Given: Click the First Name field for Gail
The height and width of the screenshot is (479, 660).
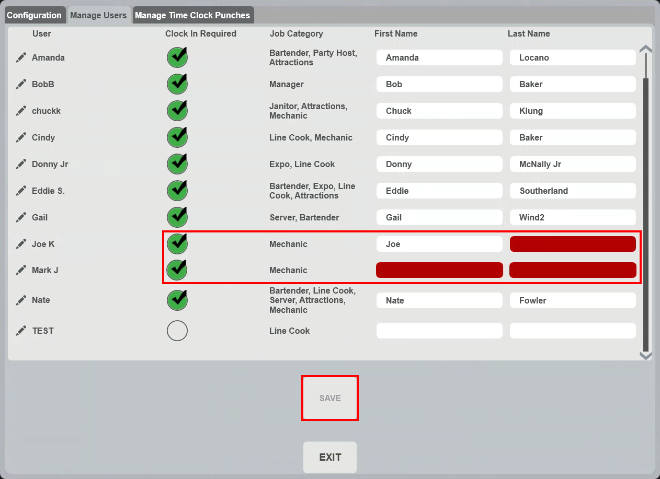Looking at the screenshot, I should point(439,217).
